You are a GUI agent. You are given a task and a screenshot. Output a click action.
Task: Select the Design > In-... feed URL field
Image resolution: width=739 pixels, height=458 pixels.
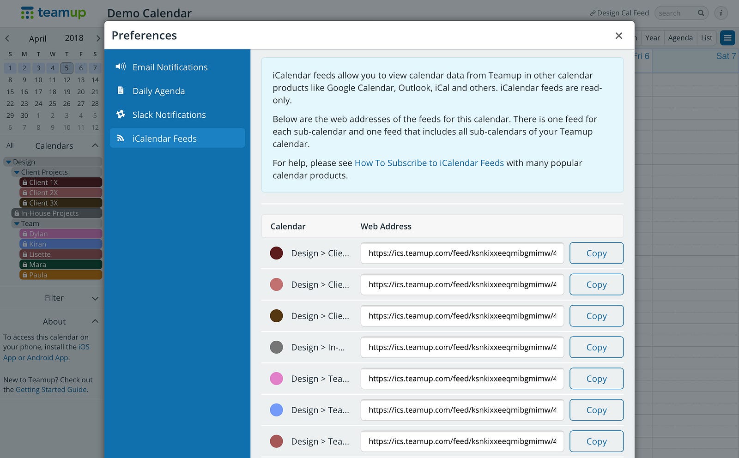[x=462, y=347]
